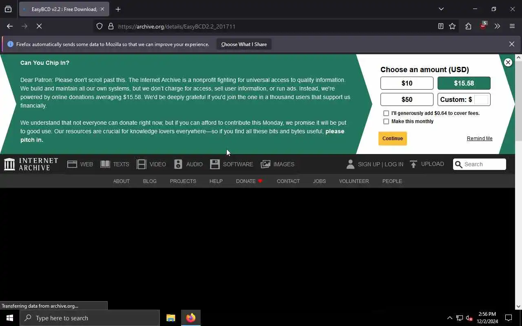Click the user avatar icon
Image resolution: width=522 pixels, height=326 pixels.
(350, 164)
